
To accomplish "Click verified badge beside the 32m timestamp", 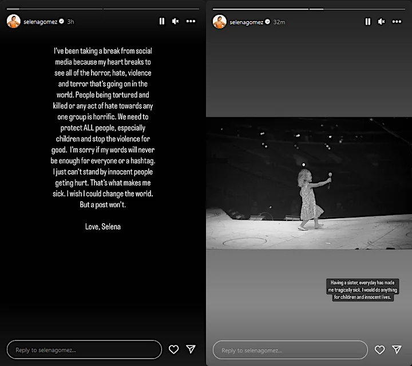I will click(267, 22).
